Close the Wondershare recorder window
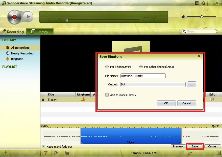The image size is (222, 157). point(217,3)
